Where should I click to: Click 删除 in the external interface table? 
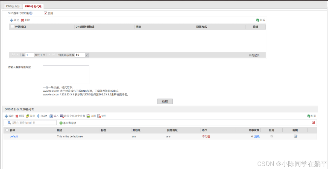[x=25, y=20]
